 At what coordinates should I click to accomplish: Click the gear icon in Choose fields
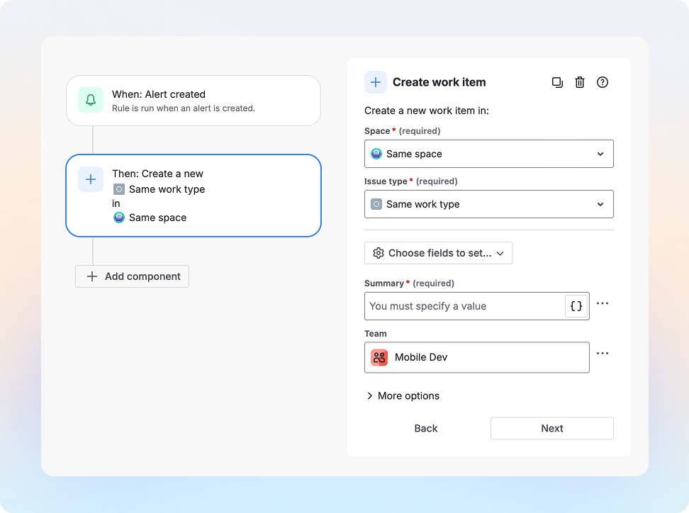point(379,253)
